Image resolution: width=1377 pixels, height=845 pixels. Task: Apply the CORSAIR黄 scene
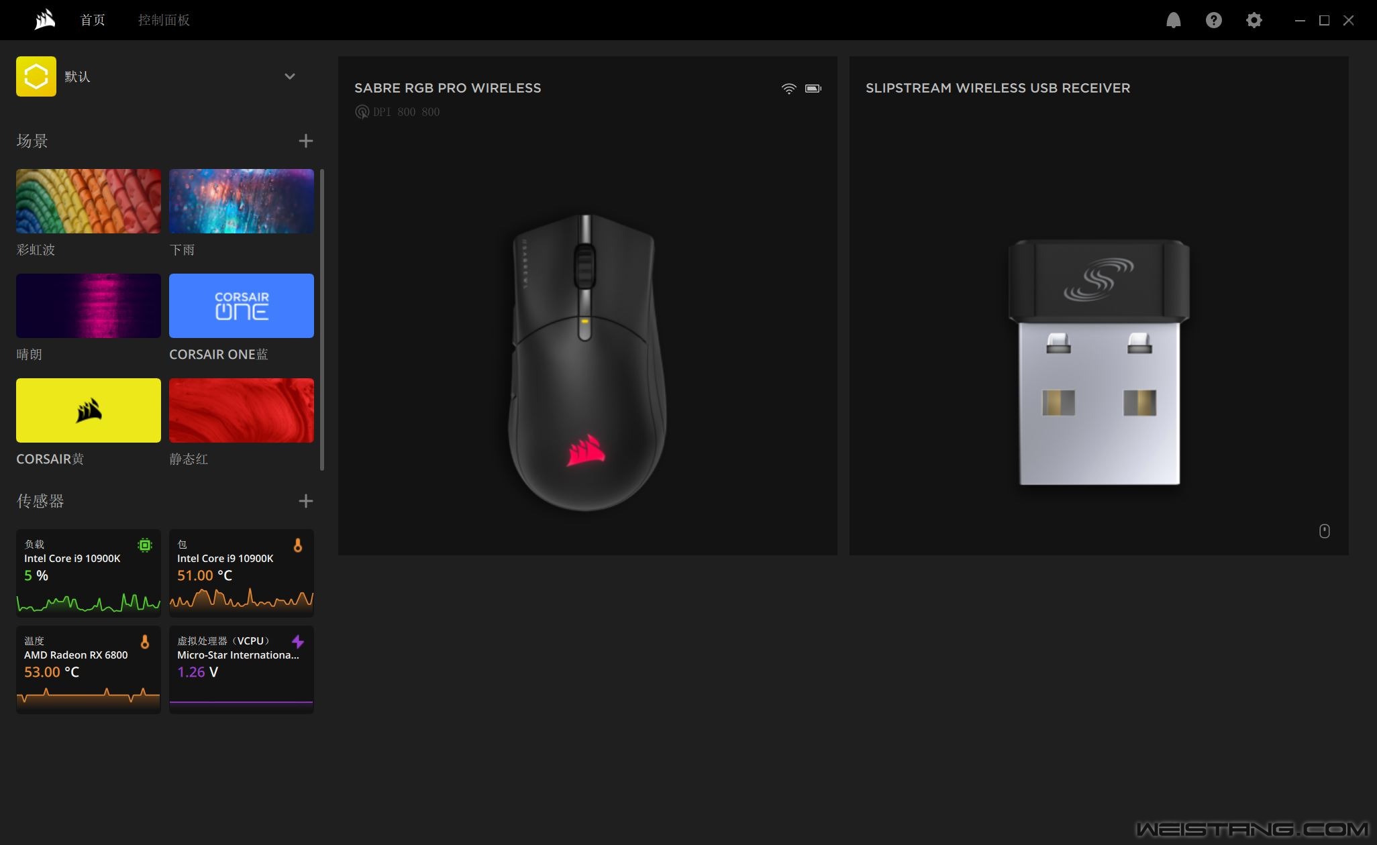[x=89, y=410]
